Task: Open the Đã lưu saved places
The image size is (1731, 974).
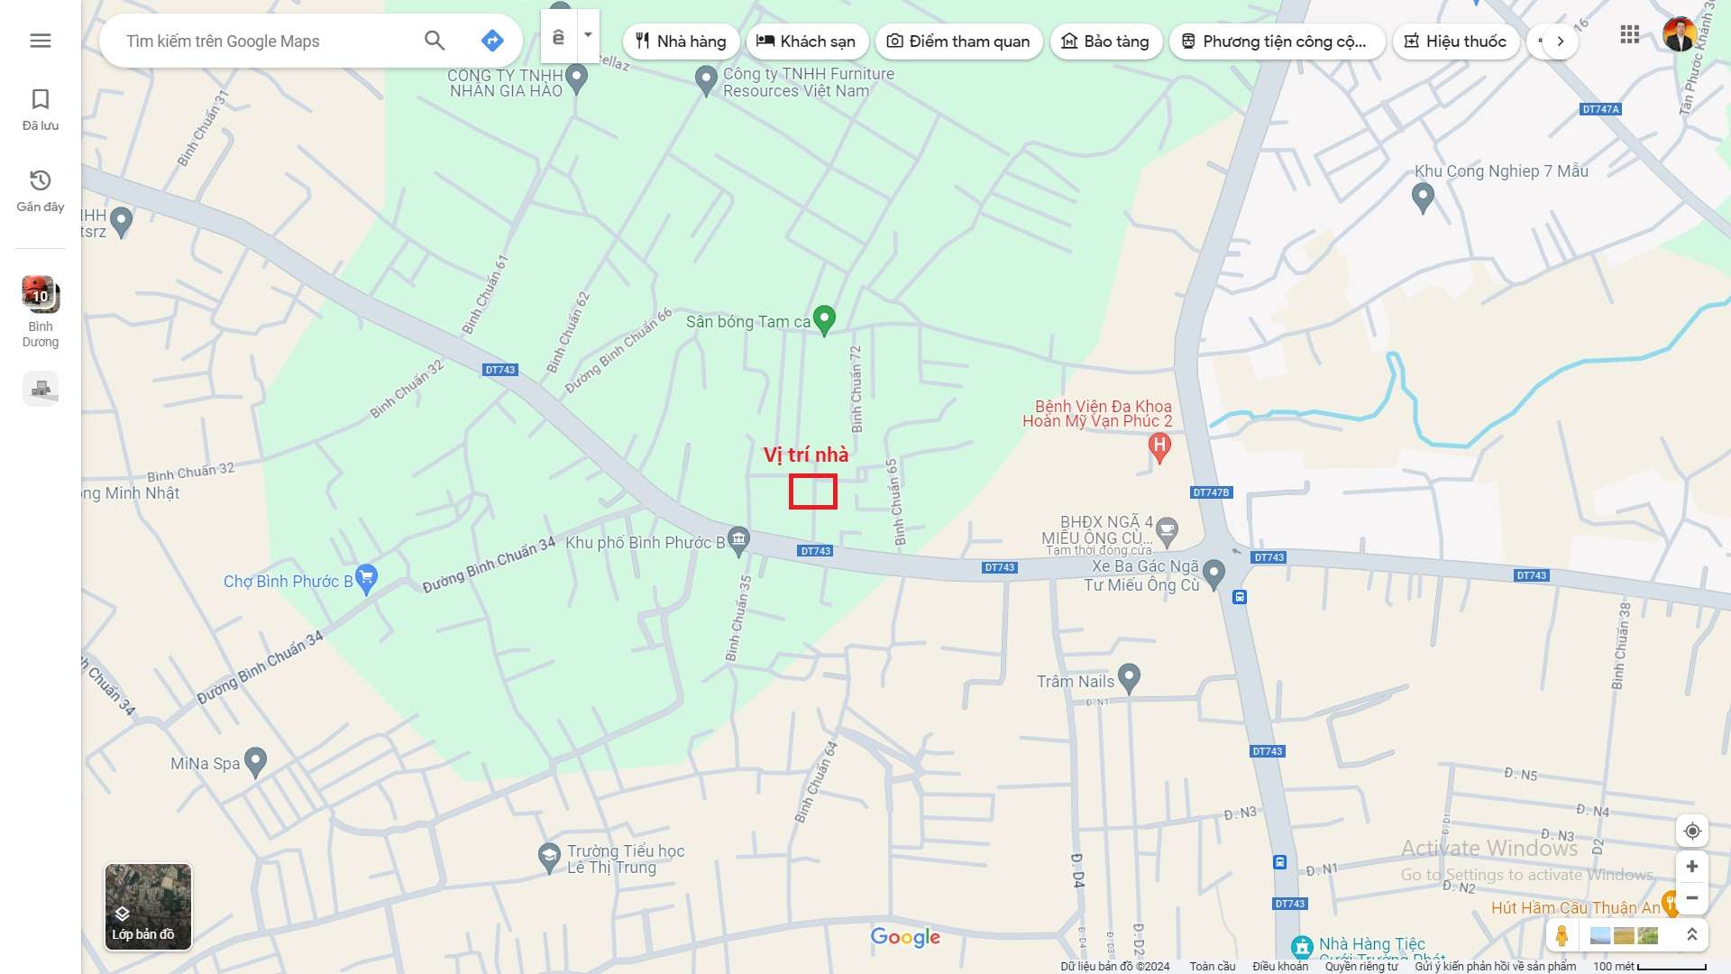Action: point(40,109)
